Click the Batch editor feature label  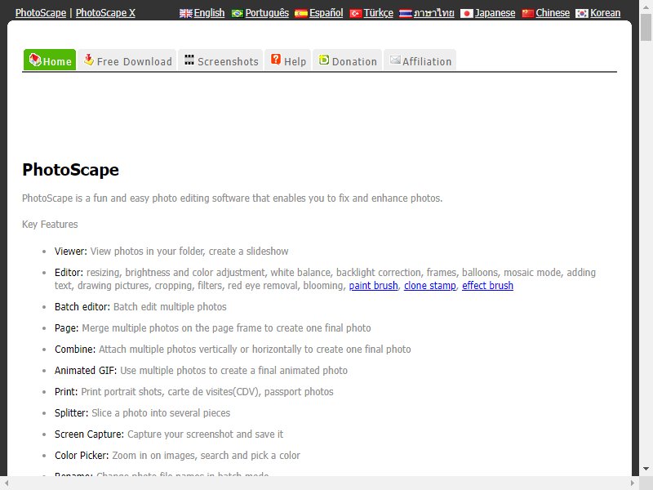(82, 307)
